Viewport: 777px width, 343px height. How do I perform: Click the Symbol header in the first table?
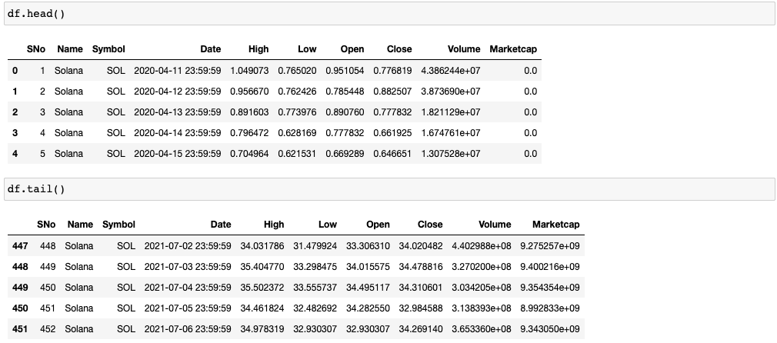(x=108, y=49)
